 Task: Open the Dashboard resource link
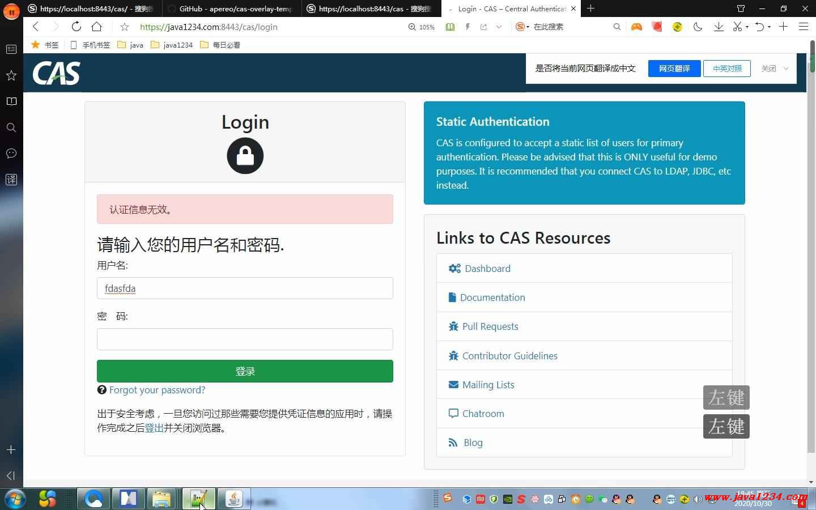[x=487, y=269]
